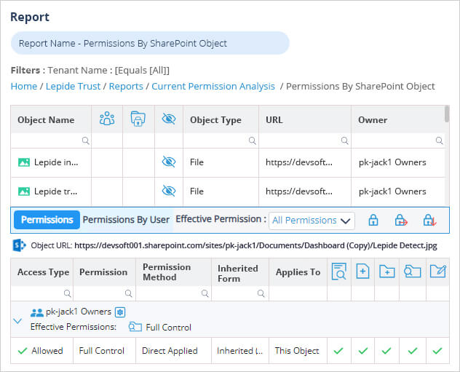Click the Object Type filter field
The height and width of the screenshot is (372, 460).
tap(221, 141)
